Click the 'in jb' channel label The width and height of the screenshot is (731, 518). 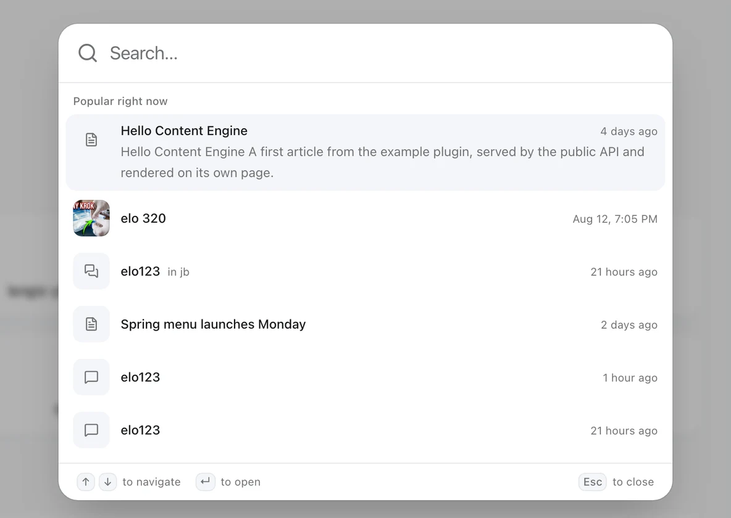(178, 272)
